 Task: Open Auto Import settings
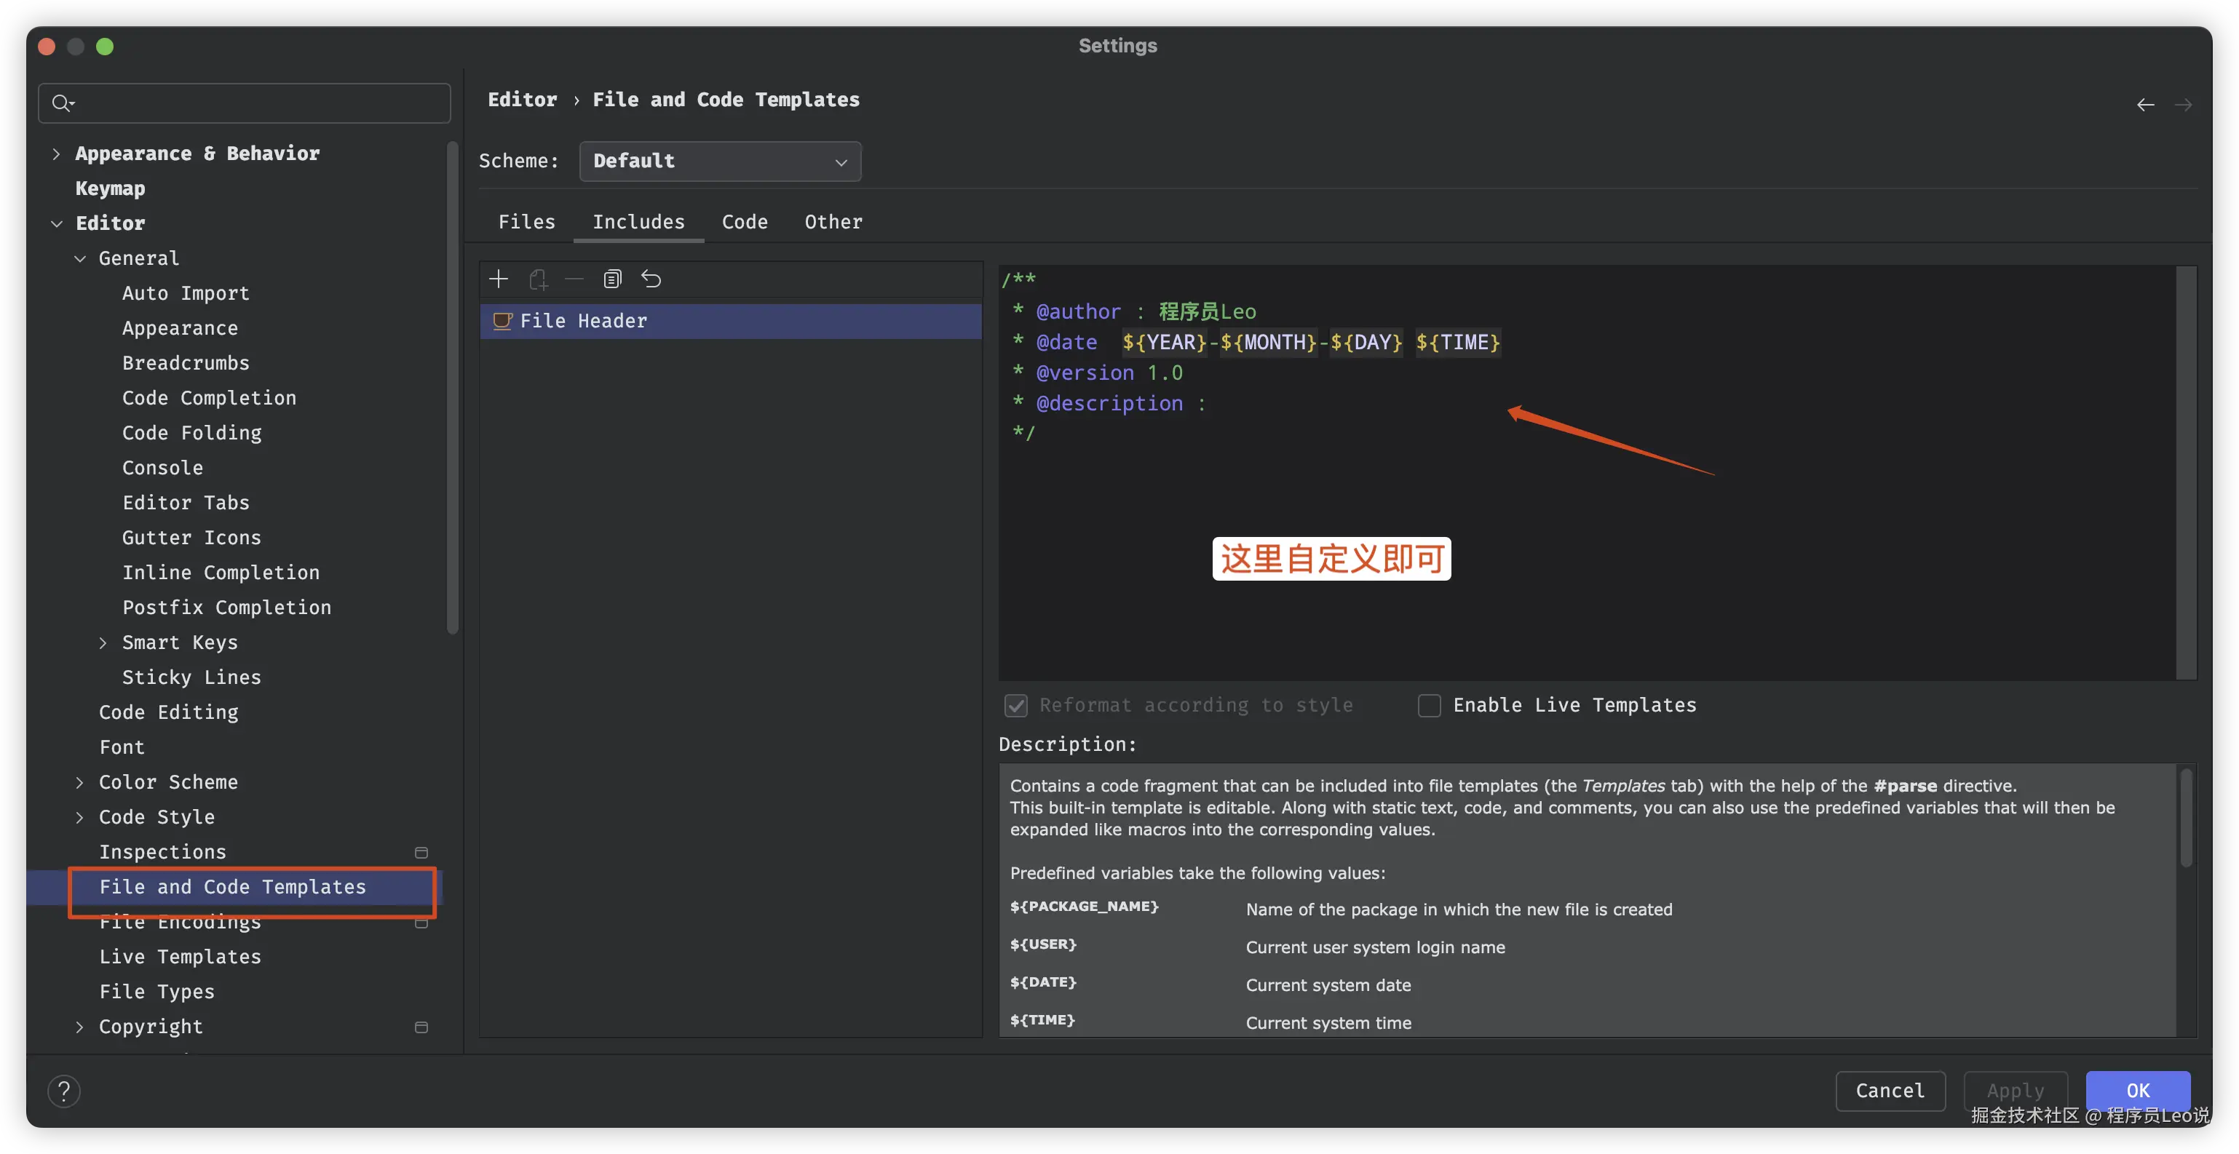tap(186, 294)
